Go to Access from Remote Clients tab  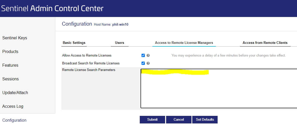click(265, 43)
